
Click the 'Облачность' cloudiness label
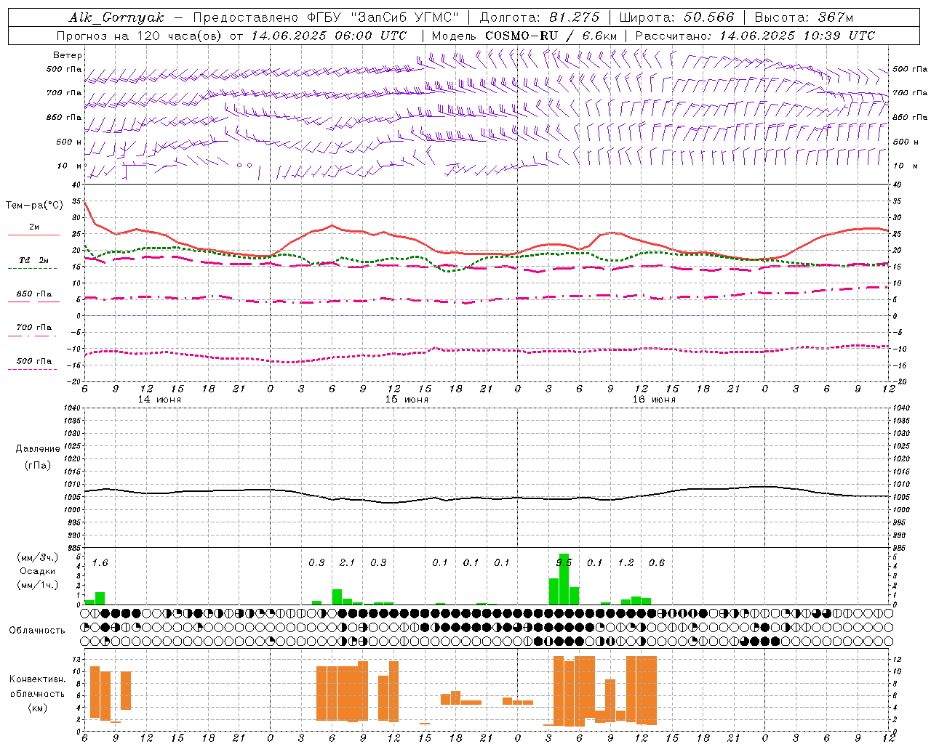point(37,630)
